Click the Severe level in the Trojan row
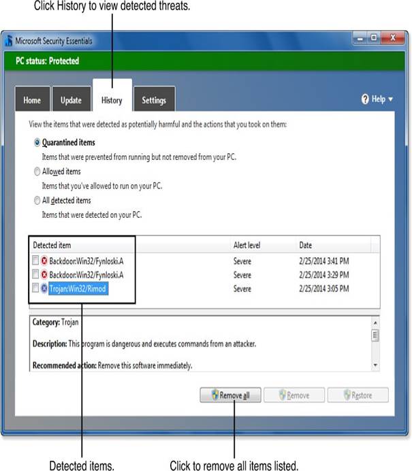The height and width of the screenshot is (471, 412). click(242, 289)
